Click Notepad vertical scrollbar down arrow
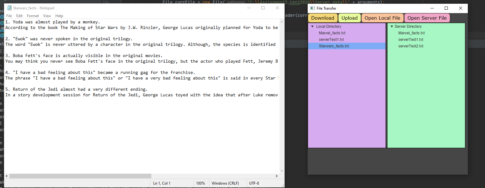 pos(282,171)
